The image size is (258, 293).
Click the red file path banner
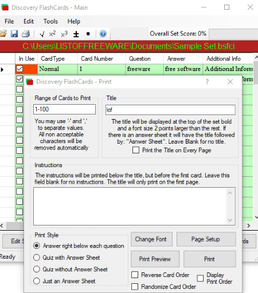[x=129, y=46]
